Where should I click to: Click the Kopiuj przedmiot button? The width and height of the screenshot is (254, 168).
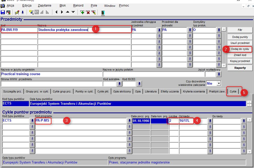click(x=240, y=61)
